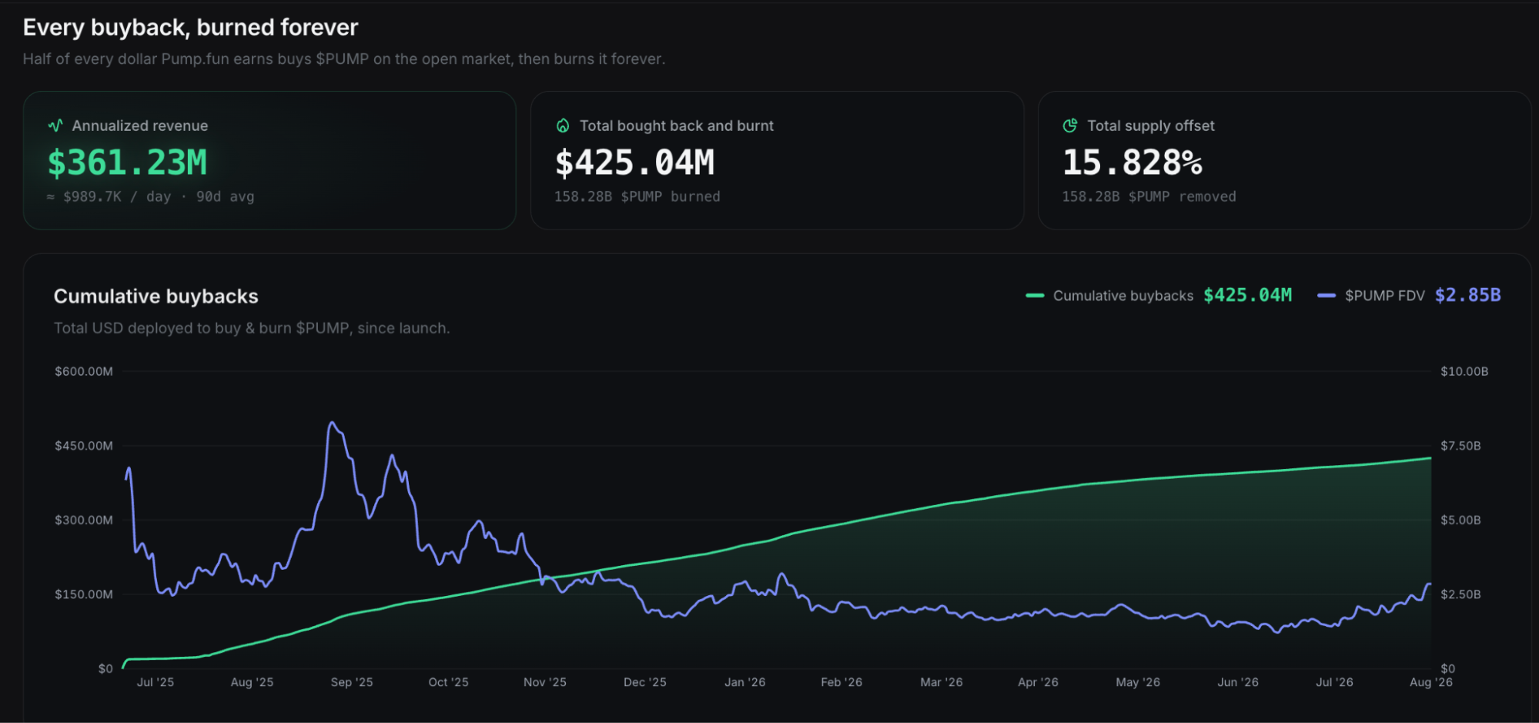Select the purple $2.85B FDV value
1539x723 pixels.
(x=1468, y=296)
